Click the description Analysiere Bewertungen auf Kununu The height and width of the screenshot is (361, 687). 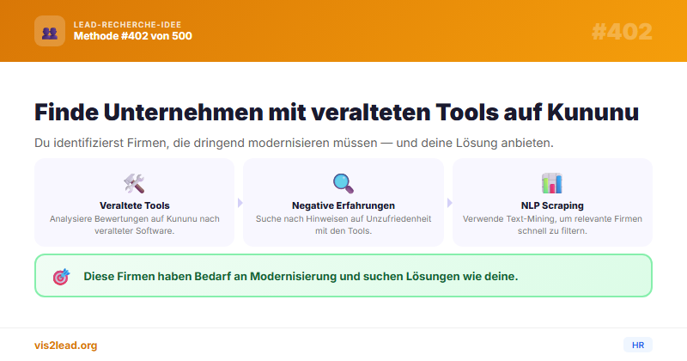tap(135, 224)
